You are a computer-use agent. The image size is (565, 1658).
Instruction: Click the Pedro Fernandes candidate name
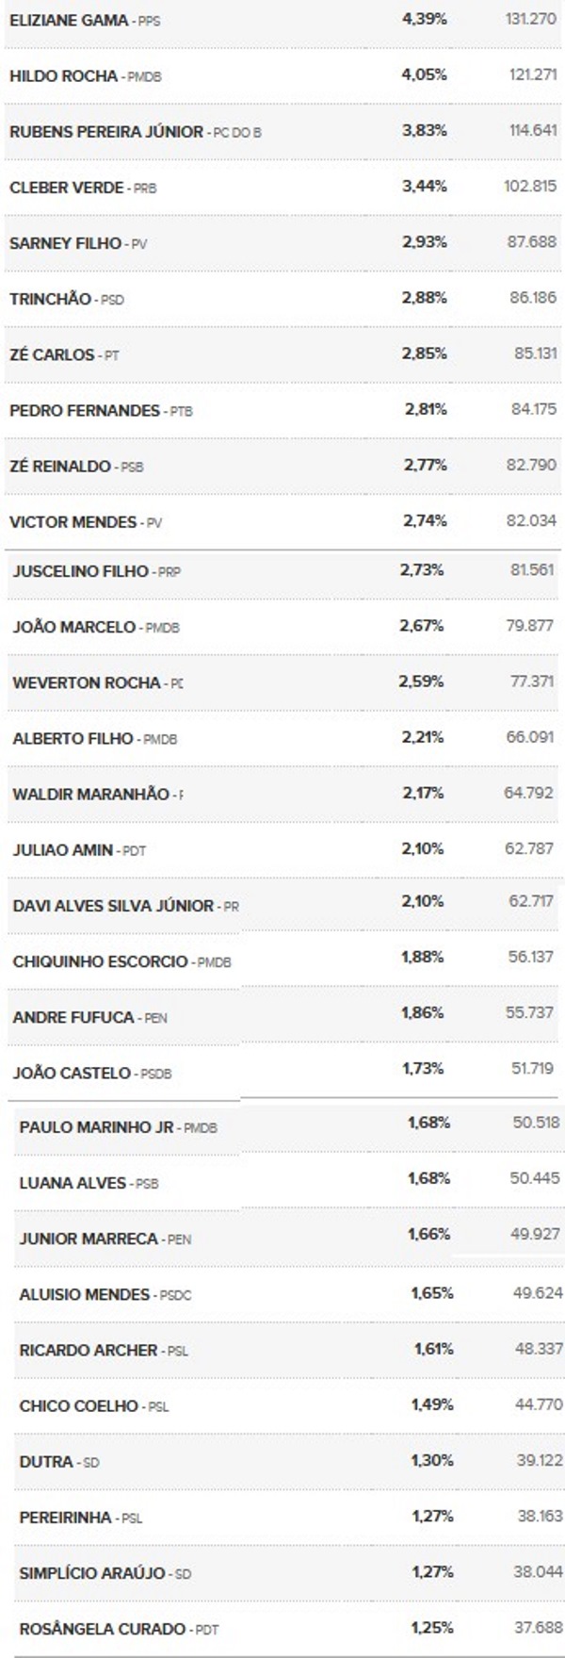pos(84,410)
